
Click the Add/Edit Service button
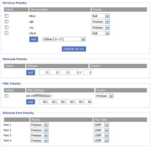click(x=74, y=49)
